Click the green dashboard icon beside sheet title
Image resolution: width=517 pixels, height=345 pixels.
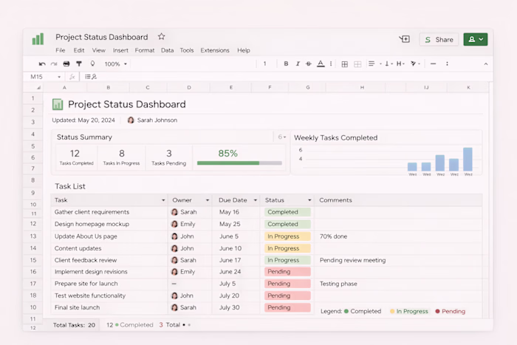point(58,104)
